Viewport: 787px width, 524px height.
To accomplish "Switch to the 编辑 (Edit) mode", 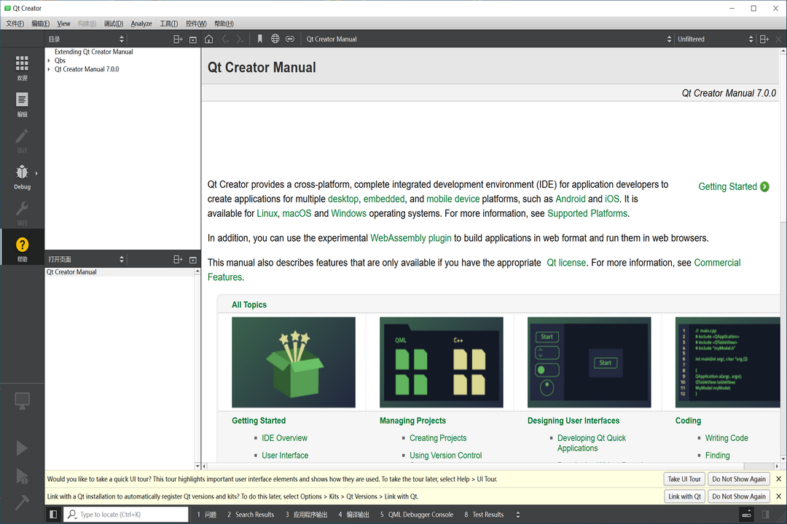I will (23, 102).
